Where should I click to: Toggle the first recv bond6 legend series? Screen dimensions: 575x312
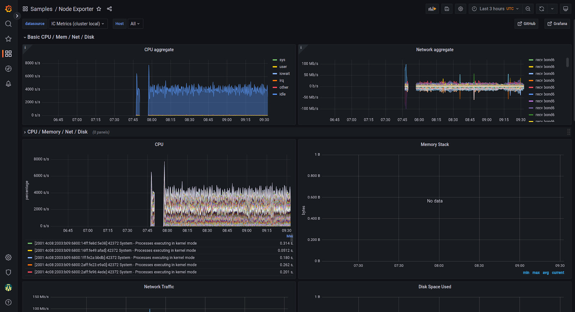pyautogui.click(x=545, y=60)
